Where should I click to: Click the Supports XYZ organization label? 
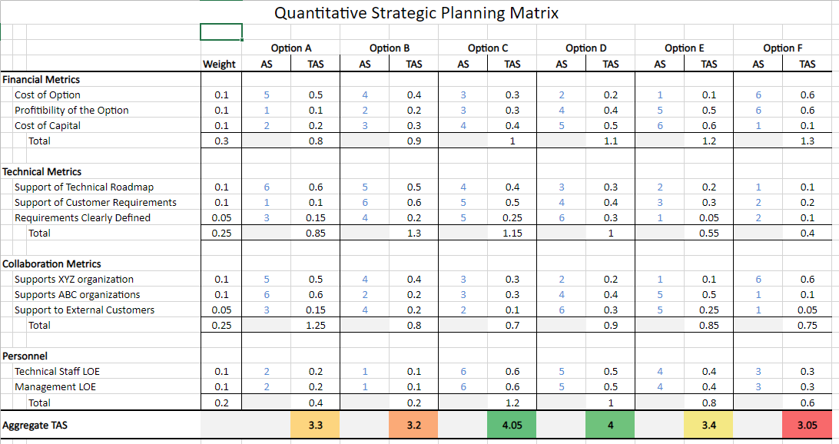point(74,280)
